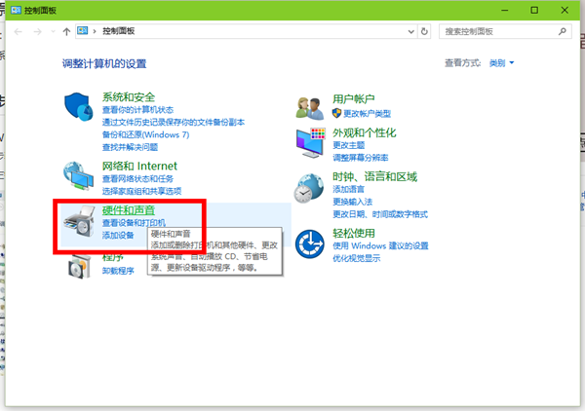This screenshot has width=585, height=411.
Task: Click 查看网络状态和任务 link
Action: (137, 179)
